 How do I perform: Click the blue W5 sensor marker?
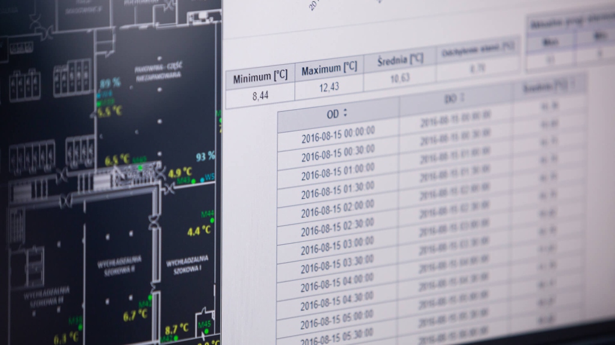tap(210, 177)
